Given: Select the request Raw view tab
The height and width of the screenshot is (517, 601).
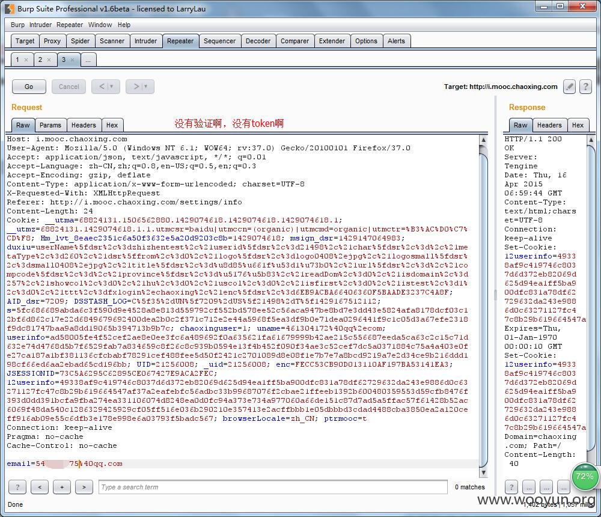Looking at the screenshot, I should 23,125.
